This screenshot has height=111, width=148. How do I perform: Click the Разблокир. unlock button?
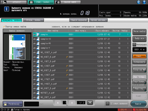[x=13, y=104]
